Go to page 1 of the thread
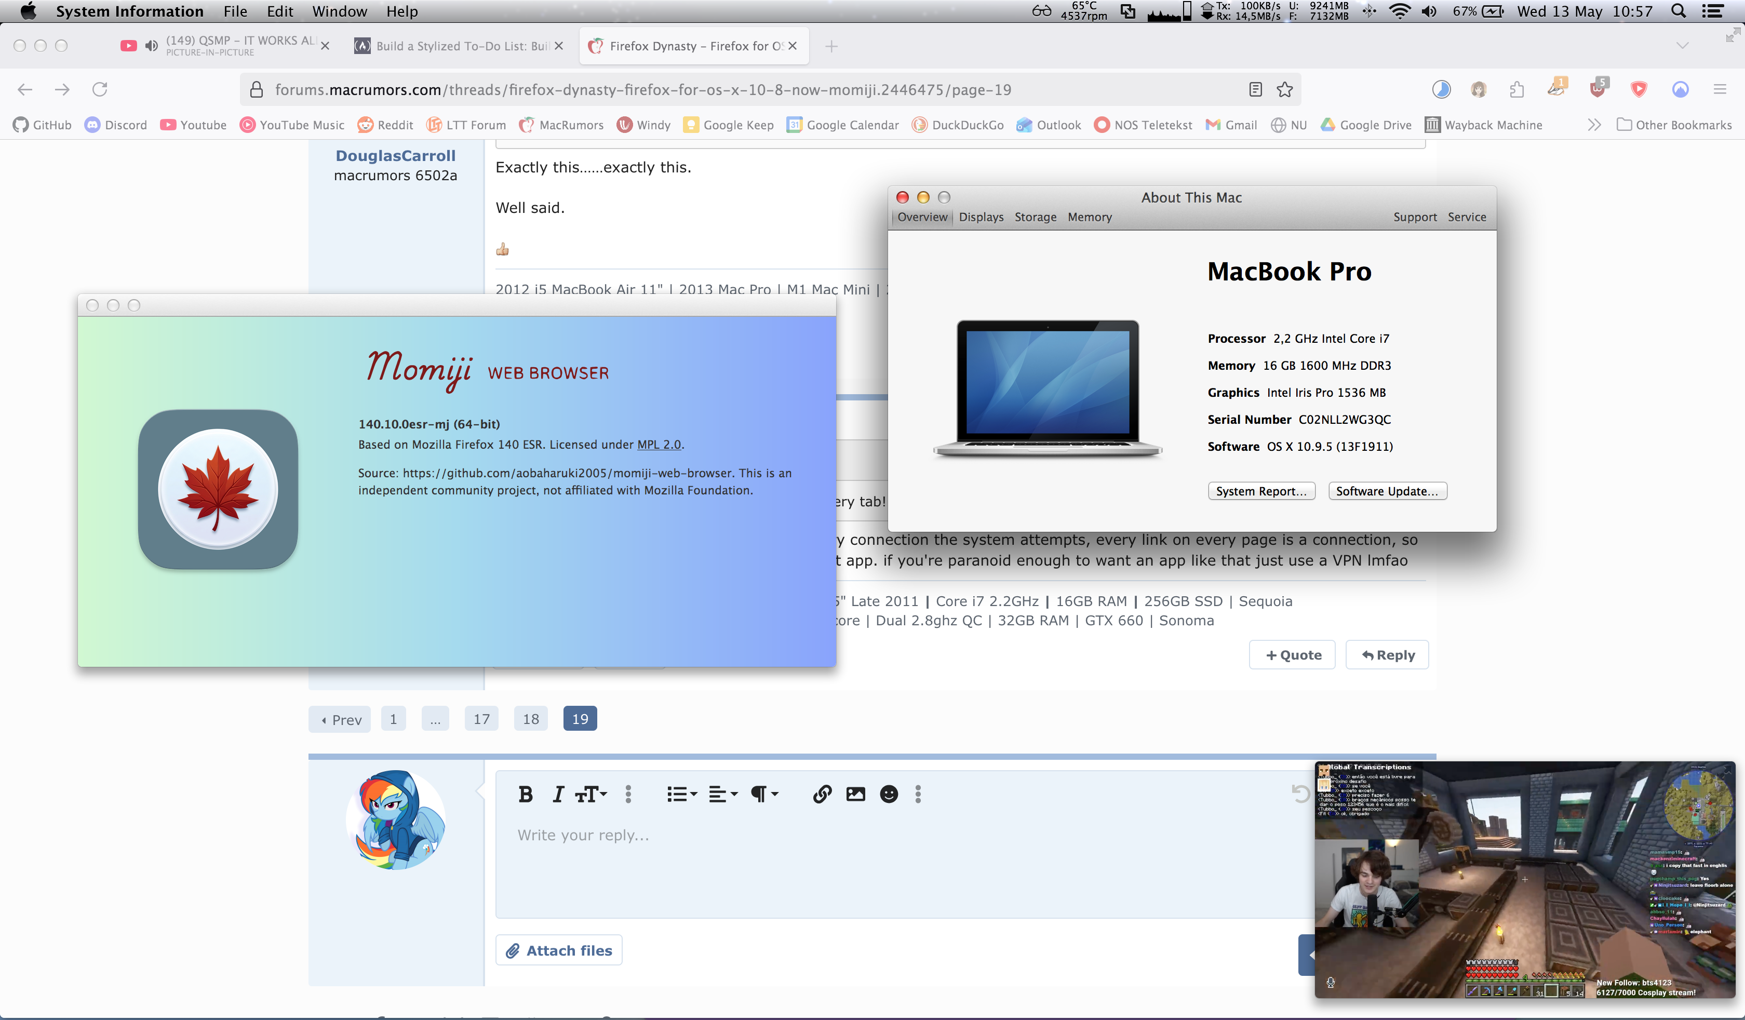 click(393, 719)
